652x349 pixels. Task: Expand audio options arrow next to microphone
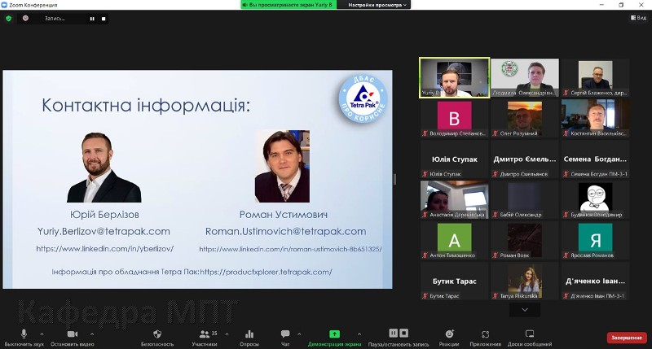point(42,334)
